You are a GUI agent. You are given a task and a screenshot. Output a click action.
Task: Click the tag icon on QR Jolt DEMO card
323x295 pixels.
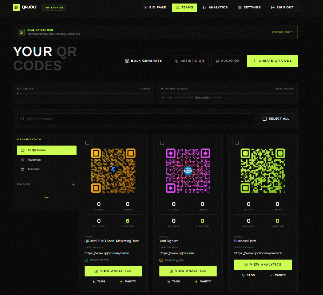pyautogui.click(x=94, y=282)
